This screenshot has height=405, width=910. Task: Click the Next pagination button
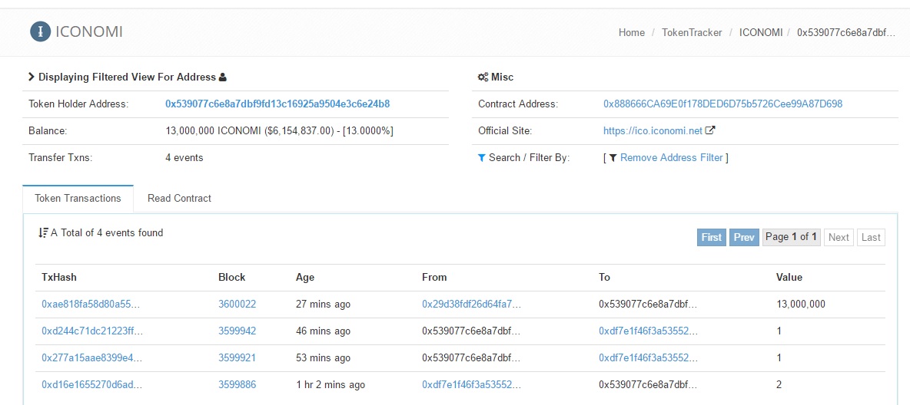[839, 237]
